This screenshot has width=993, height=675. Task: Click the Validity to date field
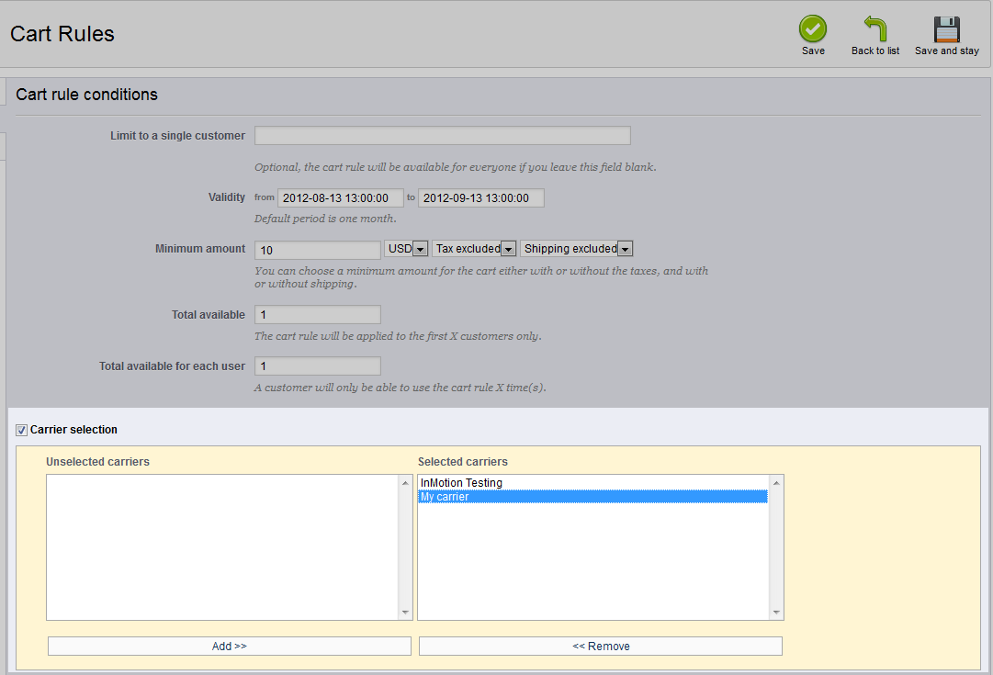pyautogui.click(x=481, y=198)
